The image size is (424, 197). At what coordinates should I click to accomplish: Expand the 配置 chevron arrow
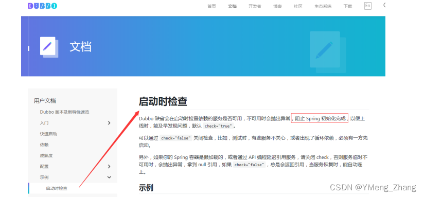[x=109, y=167]
